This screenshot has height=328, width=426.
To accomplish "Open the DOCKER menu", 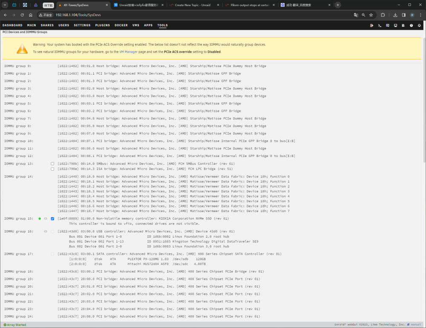I will point(121,25).
